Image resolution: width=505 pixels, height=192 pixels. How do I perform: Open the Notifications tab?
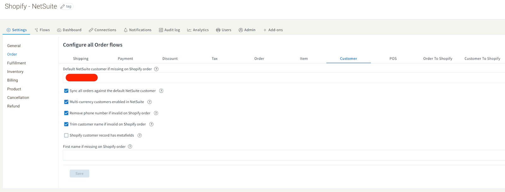(138, 30)
